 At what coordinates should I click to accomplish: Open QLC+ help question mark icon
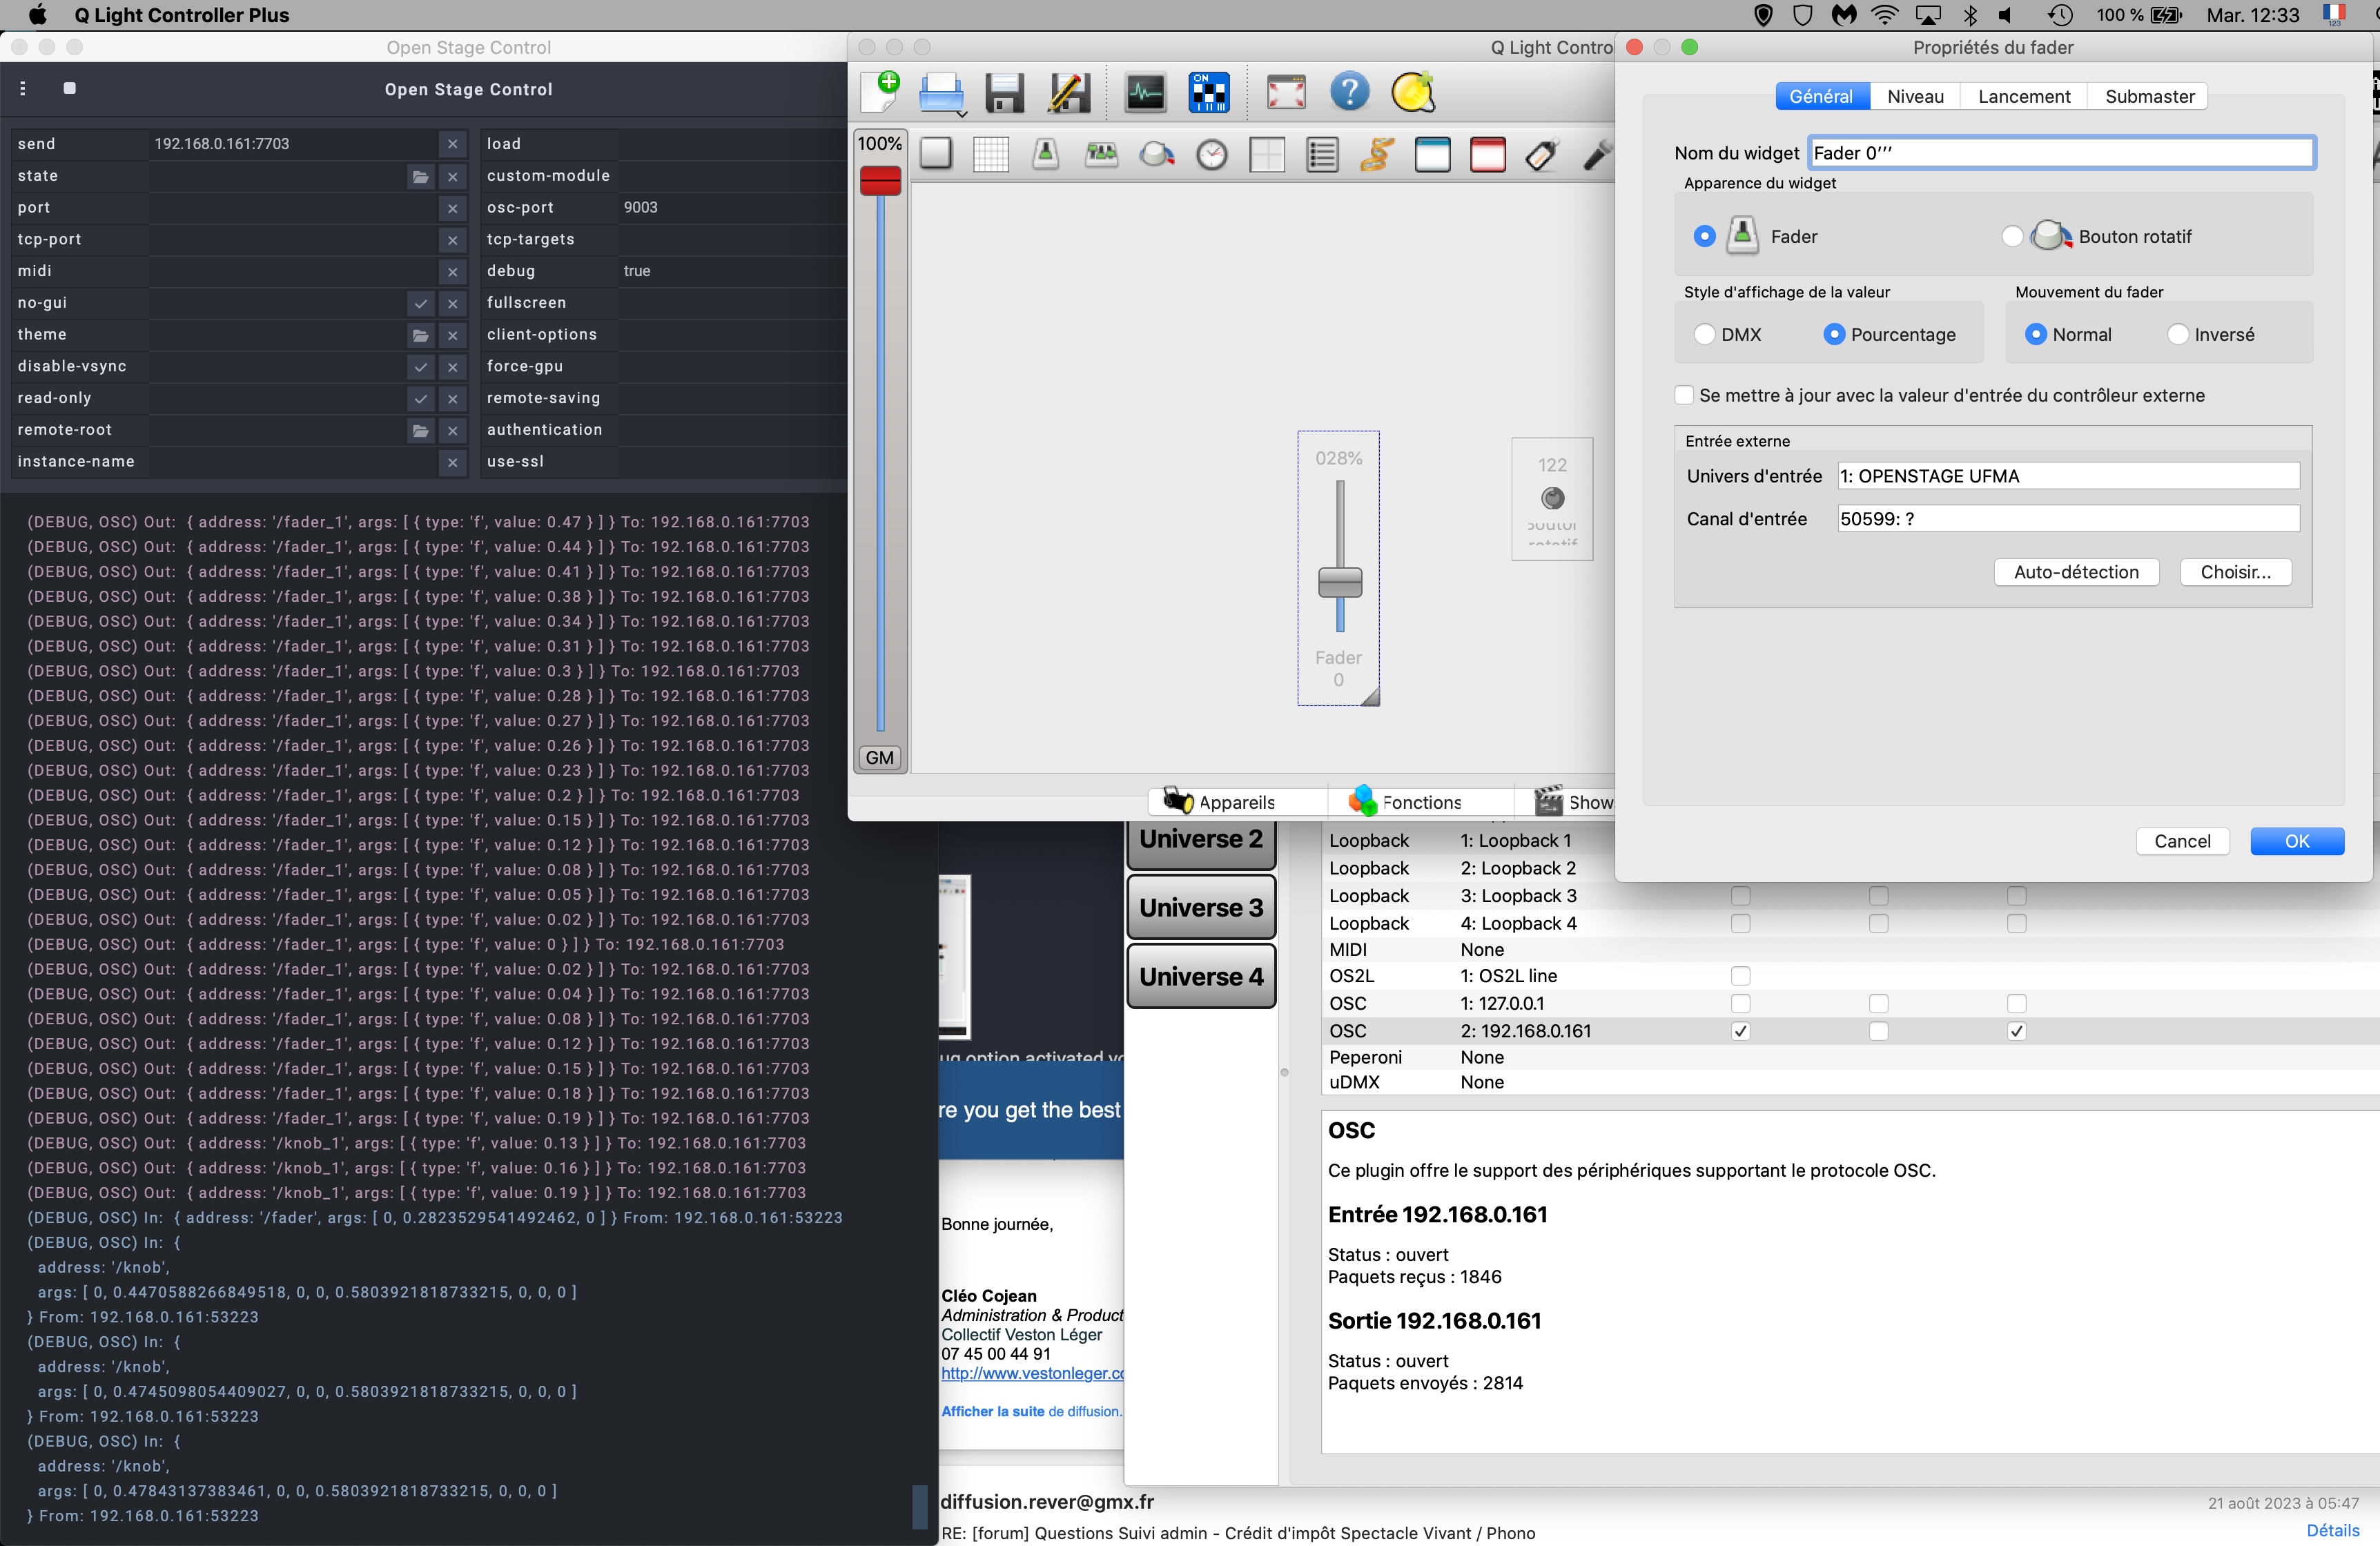1349,92
